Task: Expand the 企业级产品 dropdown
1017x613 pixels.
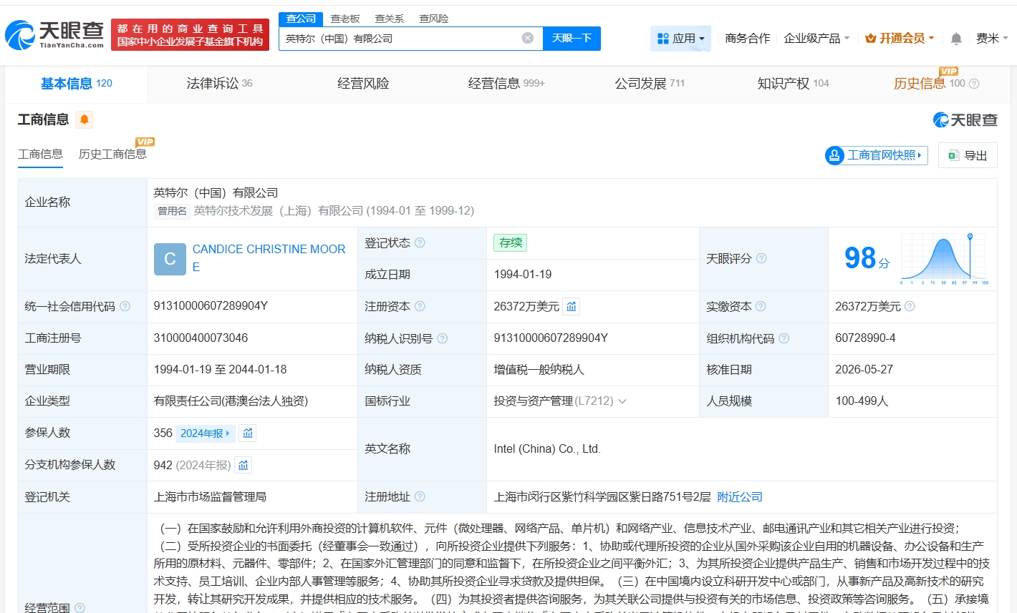Action: [816, 39]
